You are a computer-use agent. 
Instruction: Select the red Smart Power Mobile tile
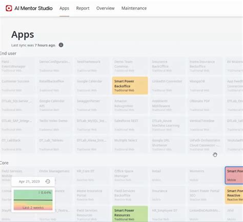(234, 175)
